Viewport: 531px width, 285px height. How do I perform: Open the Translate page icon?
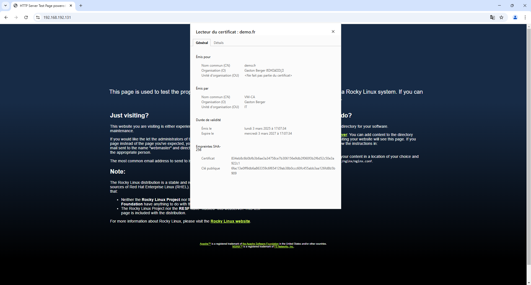[493, 17]
